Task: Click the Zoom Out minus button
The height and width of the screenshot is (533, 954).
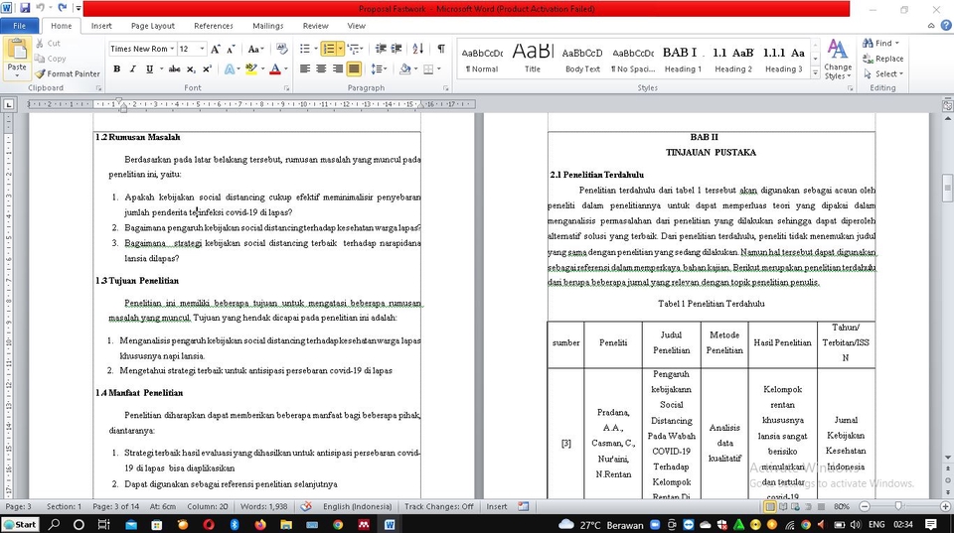Action: pyautogui.click(x=864, y=506)
